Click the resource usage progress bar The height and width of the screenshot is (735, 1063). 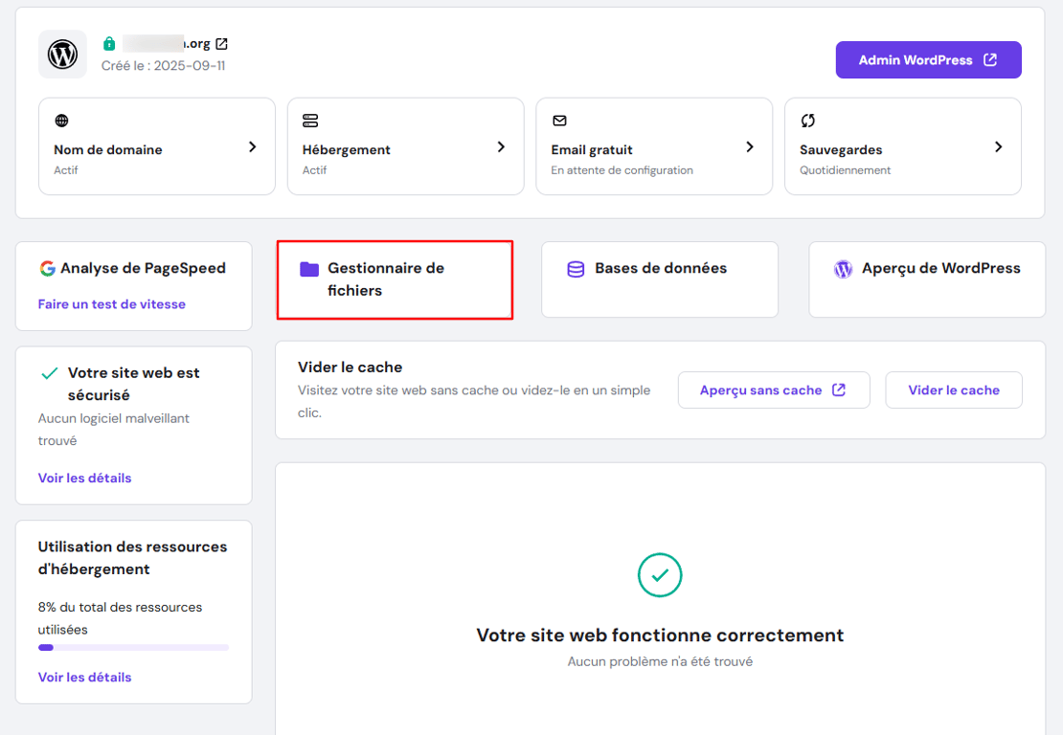tap(133, 647)
